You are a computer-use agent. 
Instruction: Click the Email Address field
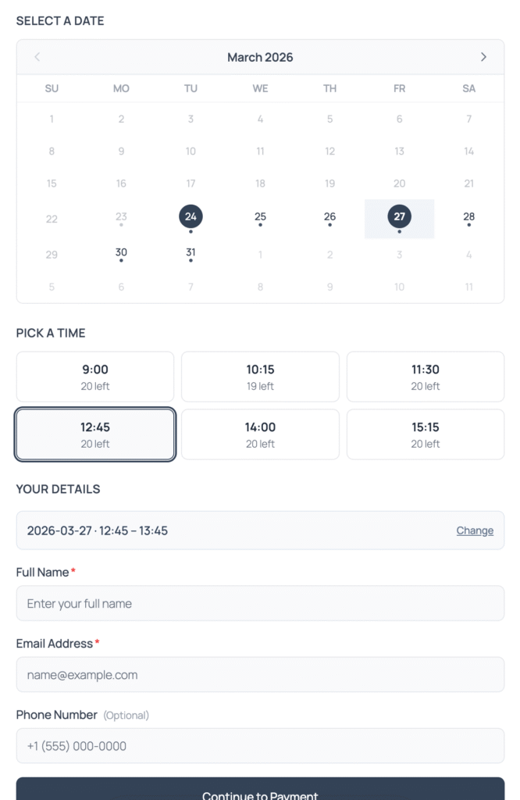(260, 674)
